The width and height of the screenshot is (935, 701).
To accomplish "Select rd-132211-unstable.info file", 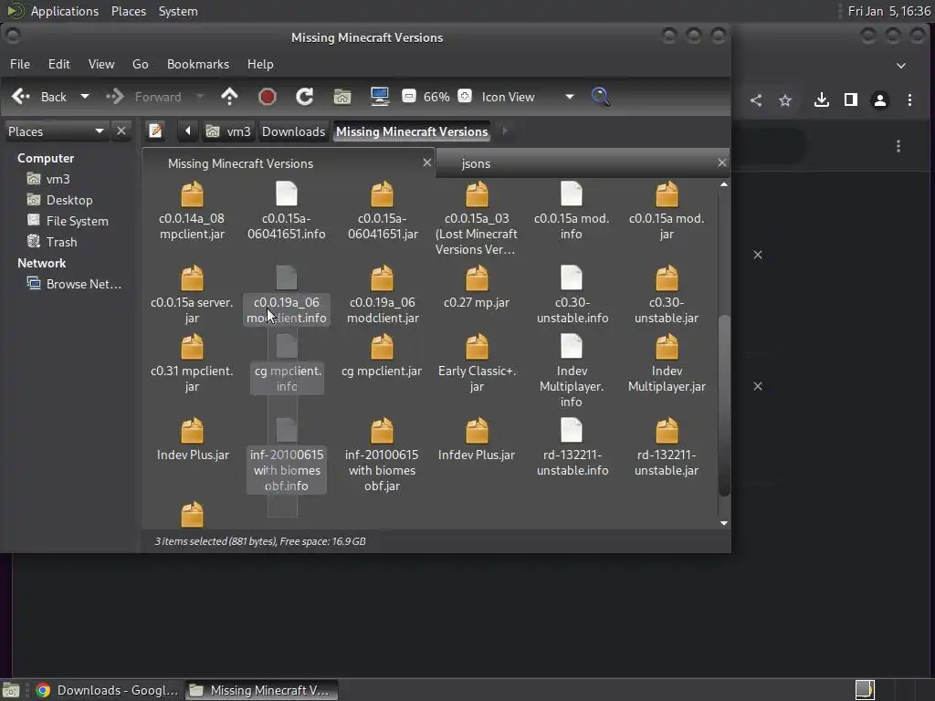I will (x=572, y=447).
